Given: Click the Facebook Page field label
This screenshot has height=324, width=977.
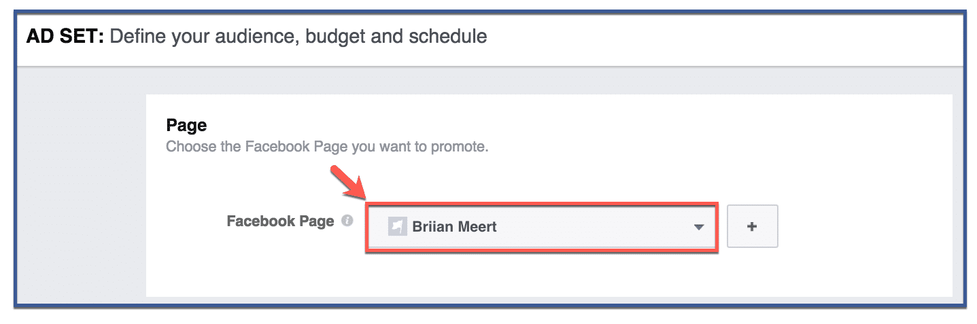Looking at the screenshot, I should click(280, 221).
